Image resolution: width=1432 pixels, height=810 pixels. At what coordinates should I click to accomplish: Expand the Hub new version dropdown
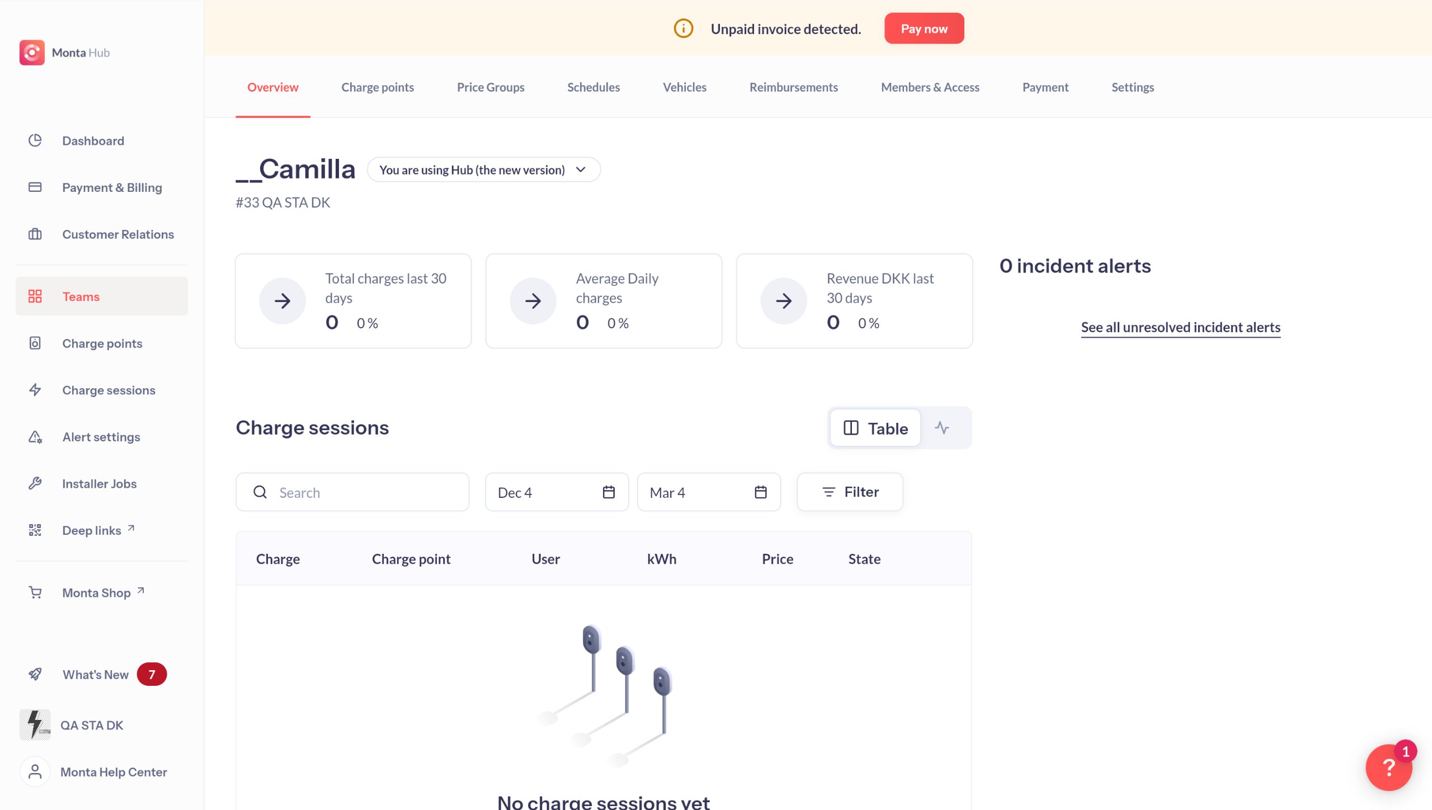point(484,169)
